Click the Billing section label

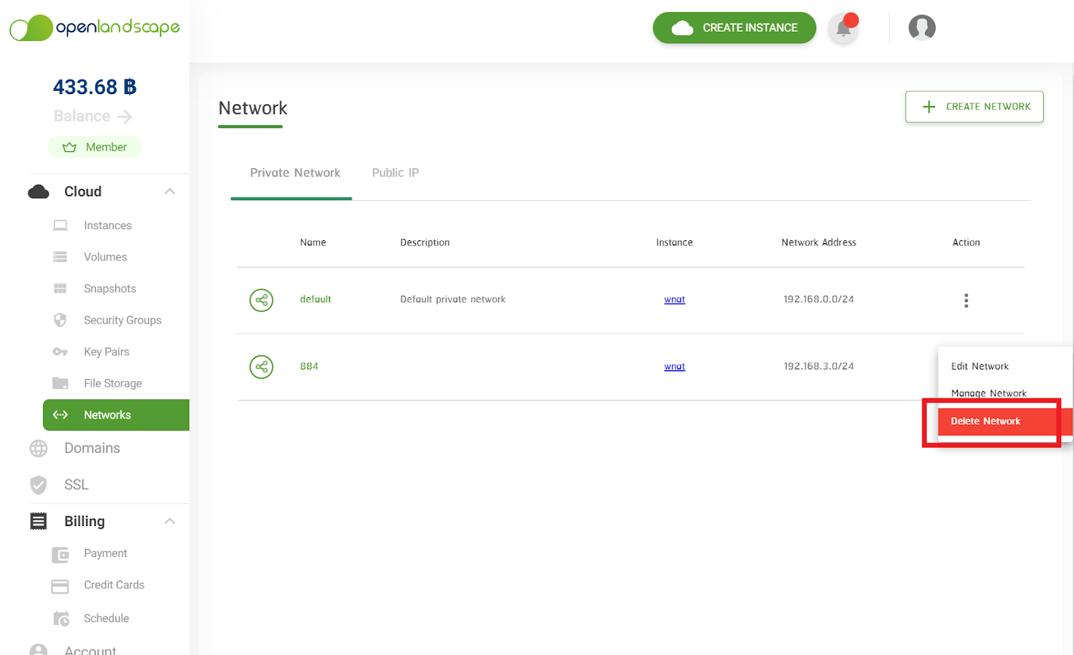click(85, 522)
